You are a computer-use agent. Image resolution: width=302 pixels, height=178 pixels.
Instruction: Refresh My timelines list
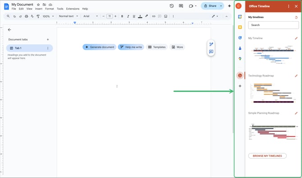pos(296,17)
